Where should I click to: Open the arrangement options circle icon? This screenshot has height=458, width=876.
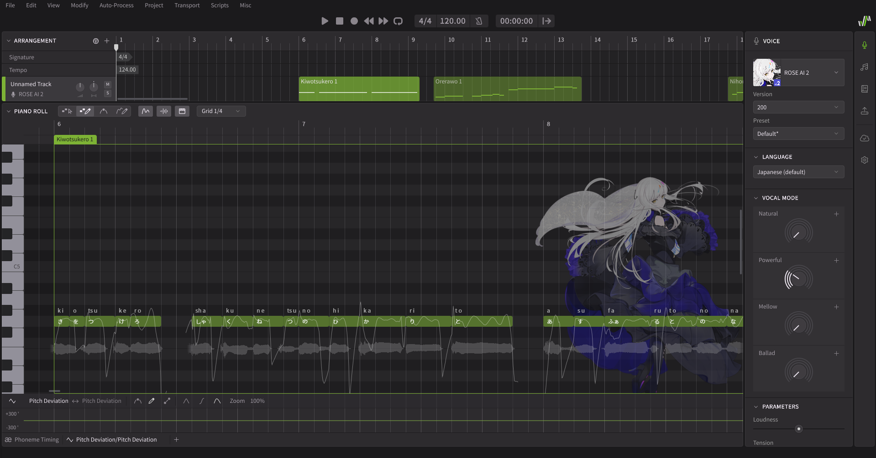pos(96,41)
